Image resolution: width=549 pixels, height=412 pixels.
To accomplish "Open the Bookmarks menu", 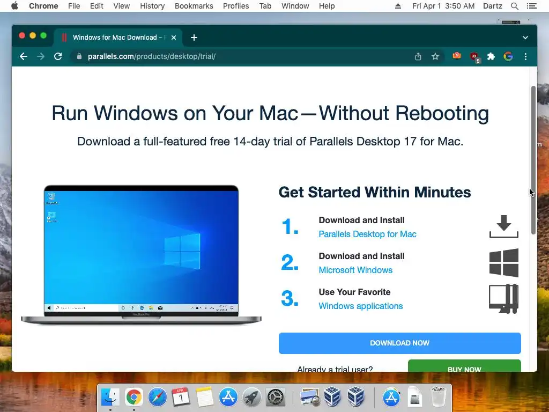I will click(x=194, y=6).
